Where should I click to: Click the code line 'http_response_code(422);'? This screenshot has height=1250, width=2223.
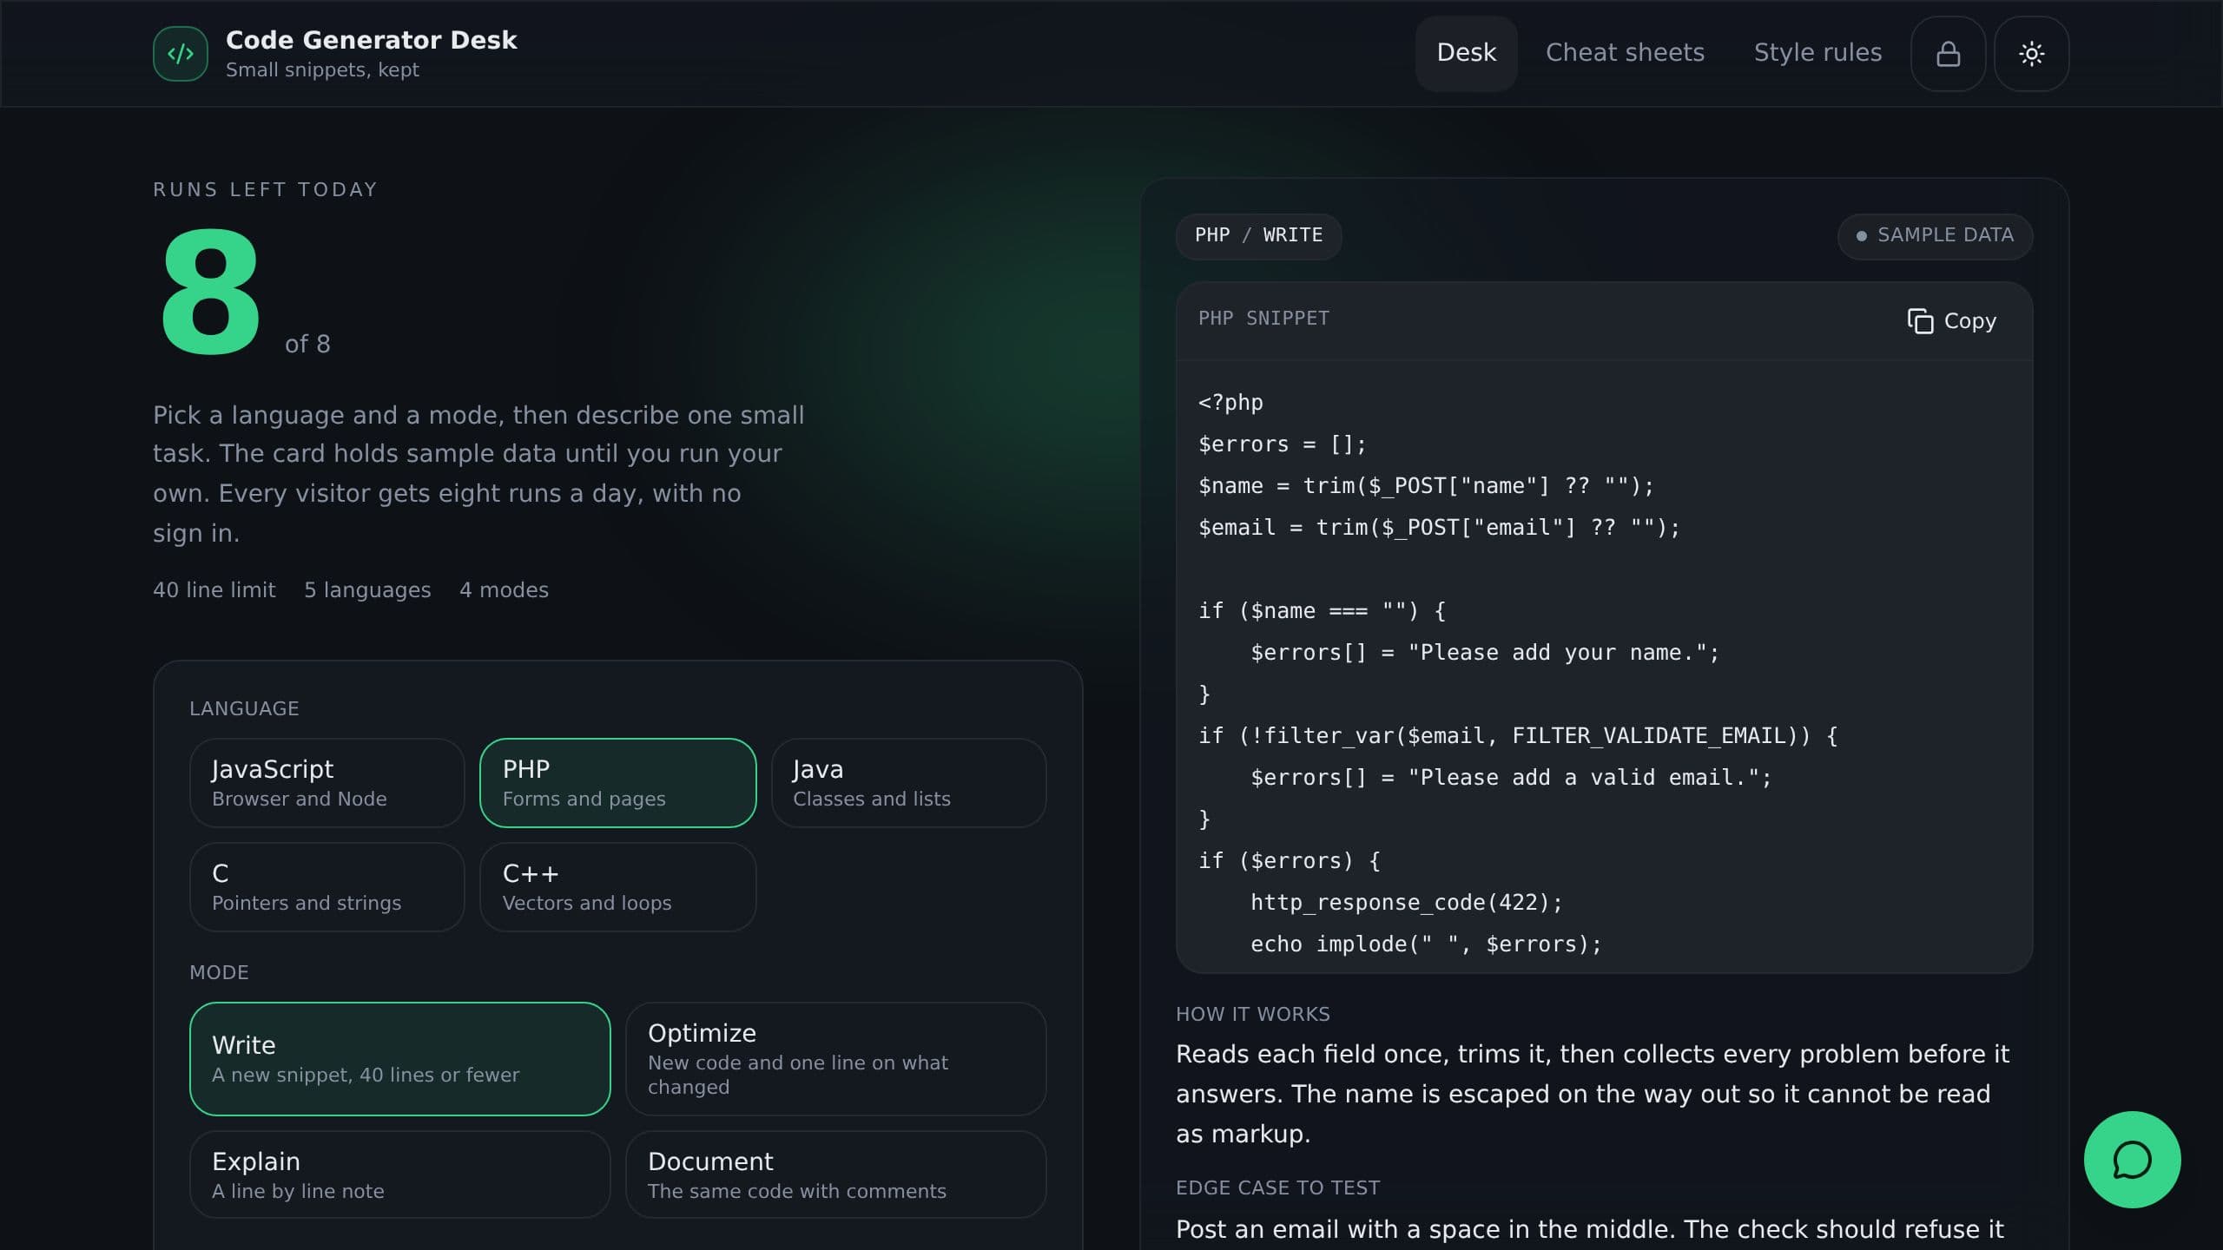point(1406,903)
